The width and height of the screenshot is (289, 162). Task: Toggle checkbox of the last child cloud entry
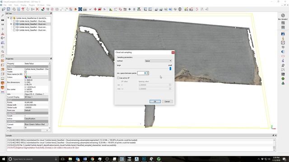click(14, 30)
